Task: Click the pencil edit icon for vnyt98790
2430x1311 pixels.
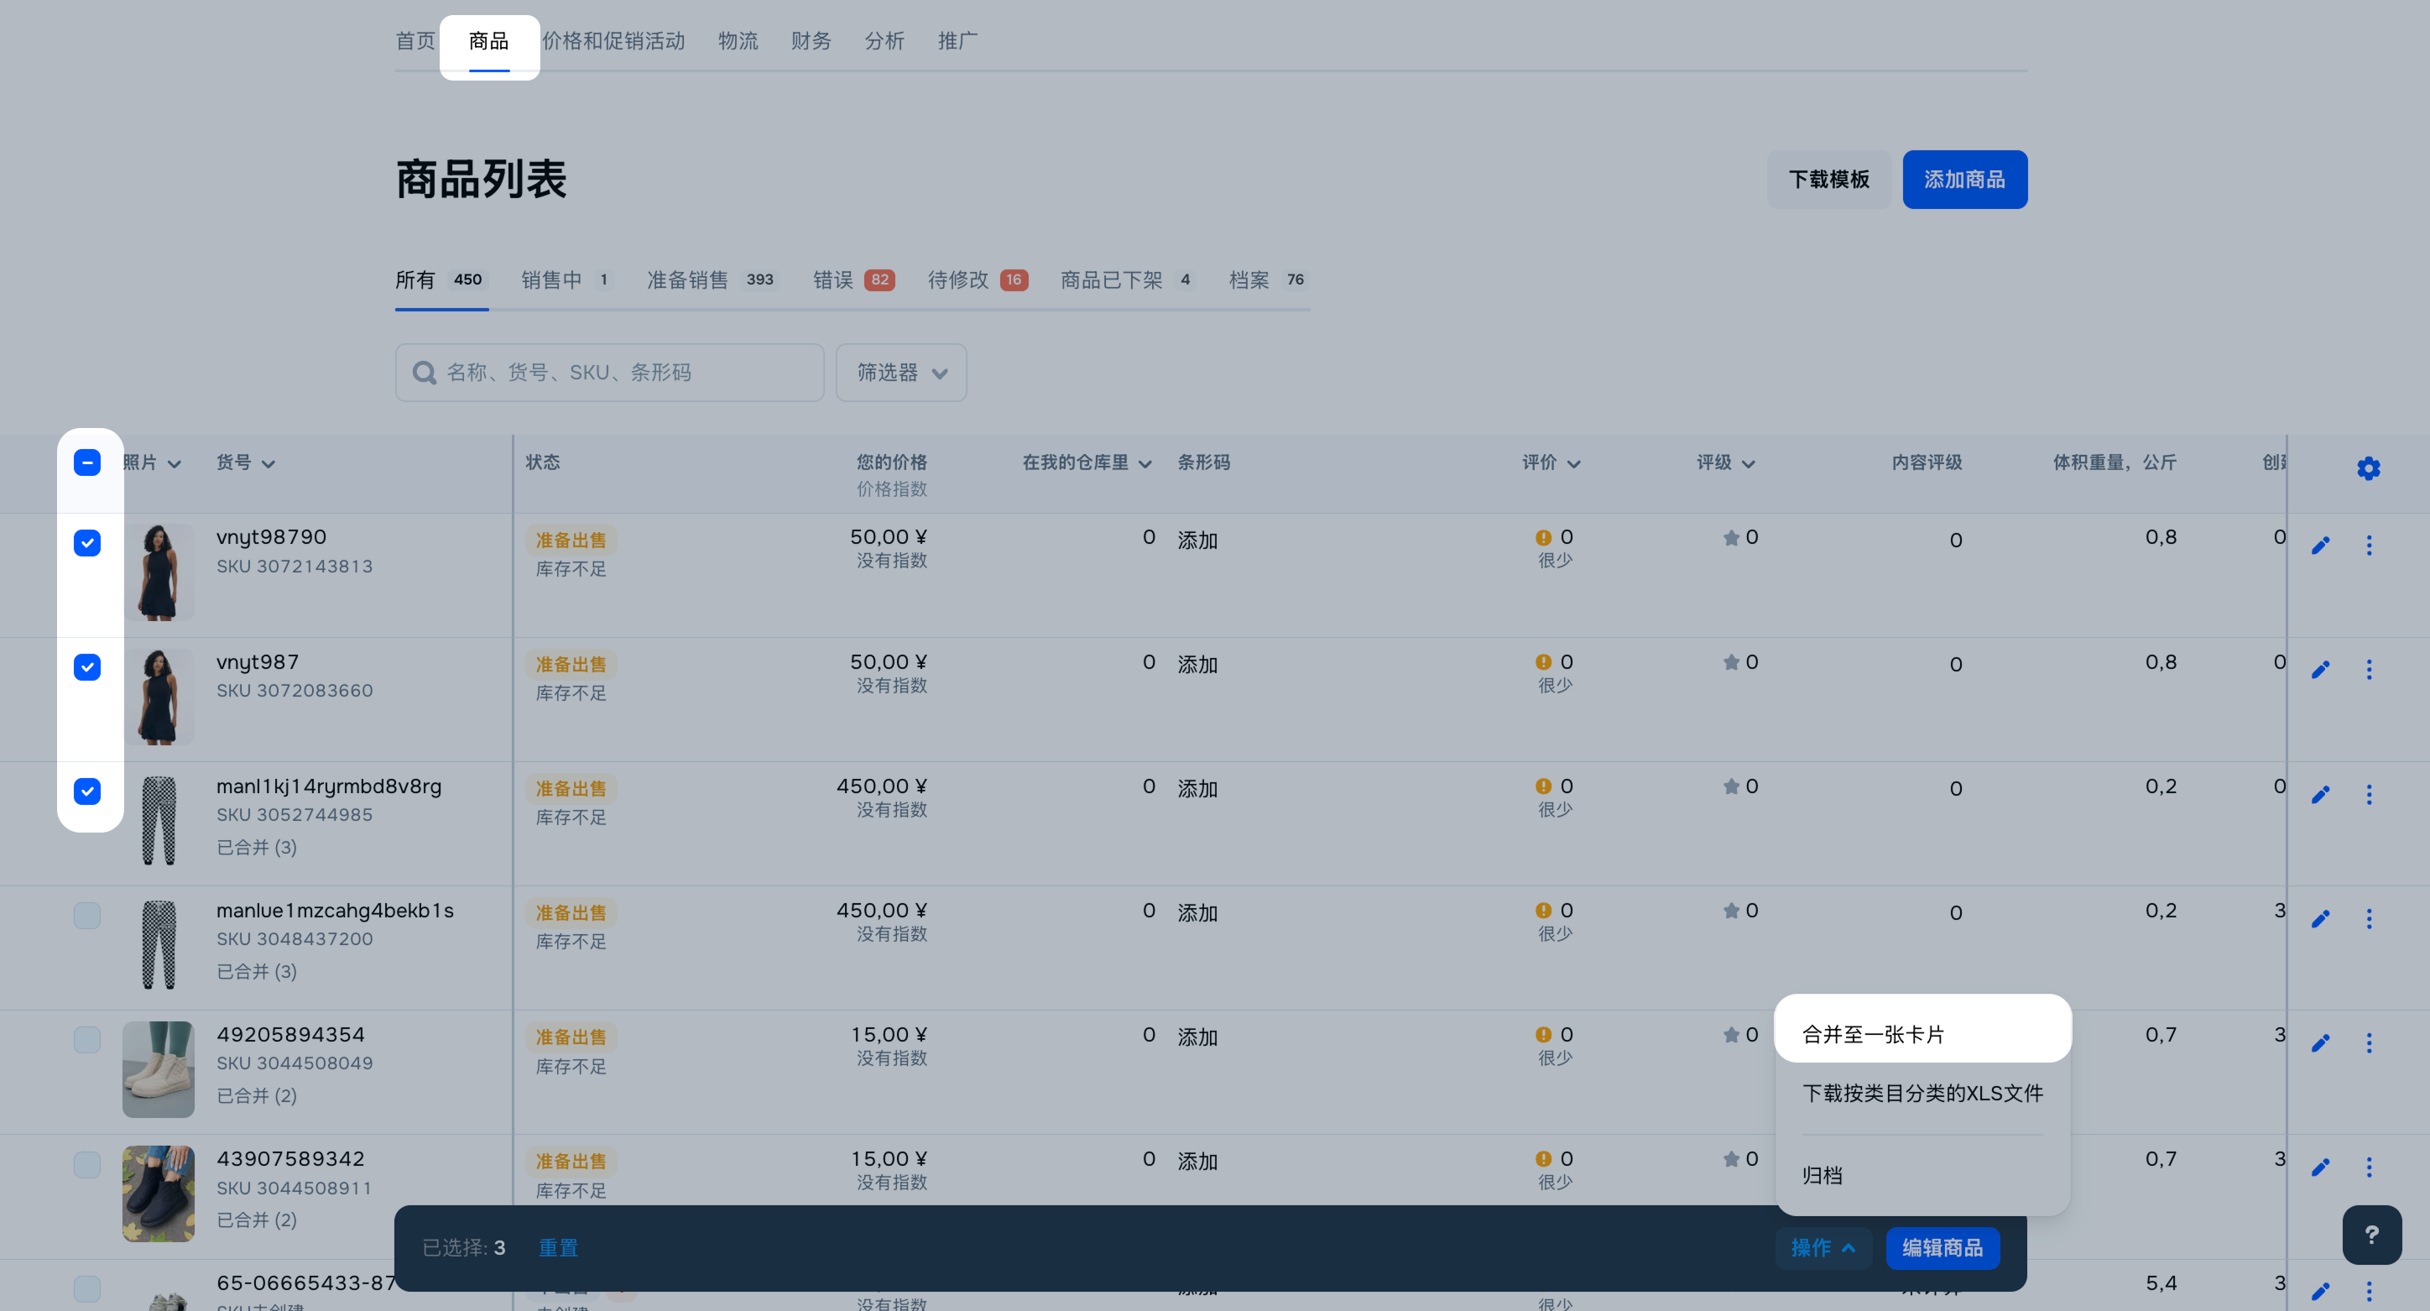Action: pyautogui.click(x=2319, y=545)
